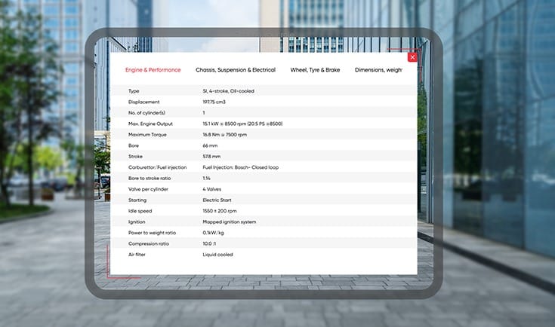This screenshot has width=555, height=327.
Task: Select 'Fuel Injection: Bosch- Closed loop' value
Action: 240,167
